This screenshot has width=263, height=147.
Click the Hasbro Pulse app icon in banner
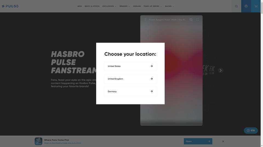(x=38, y=141)
